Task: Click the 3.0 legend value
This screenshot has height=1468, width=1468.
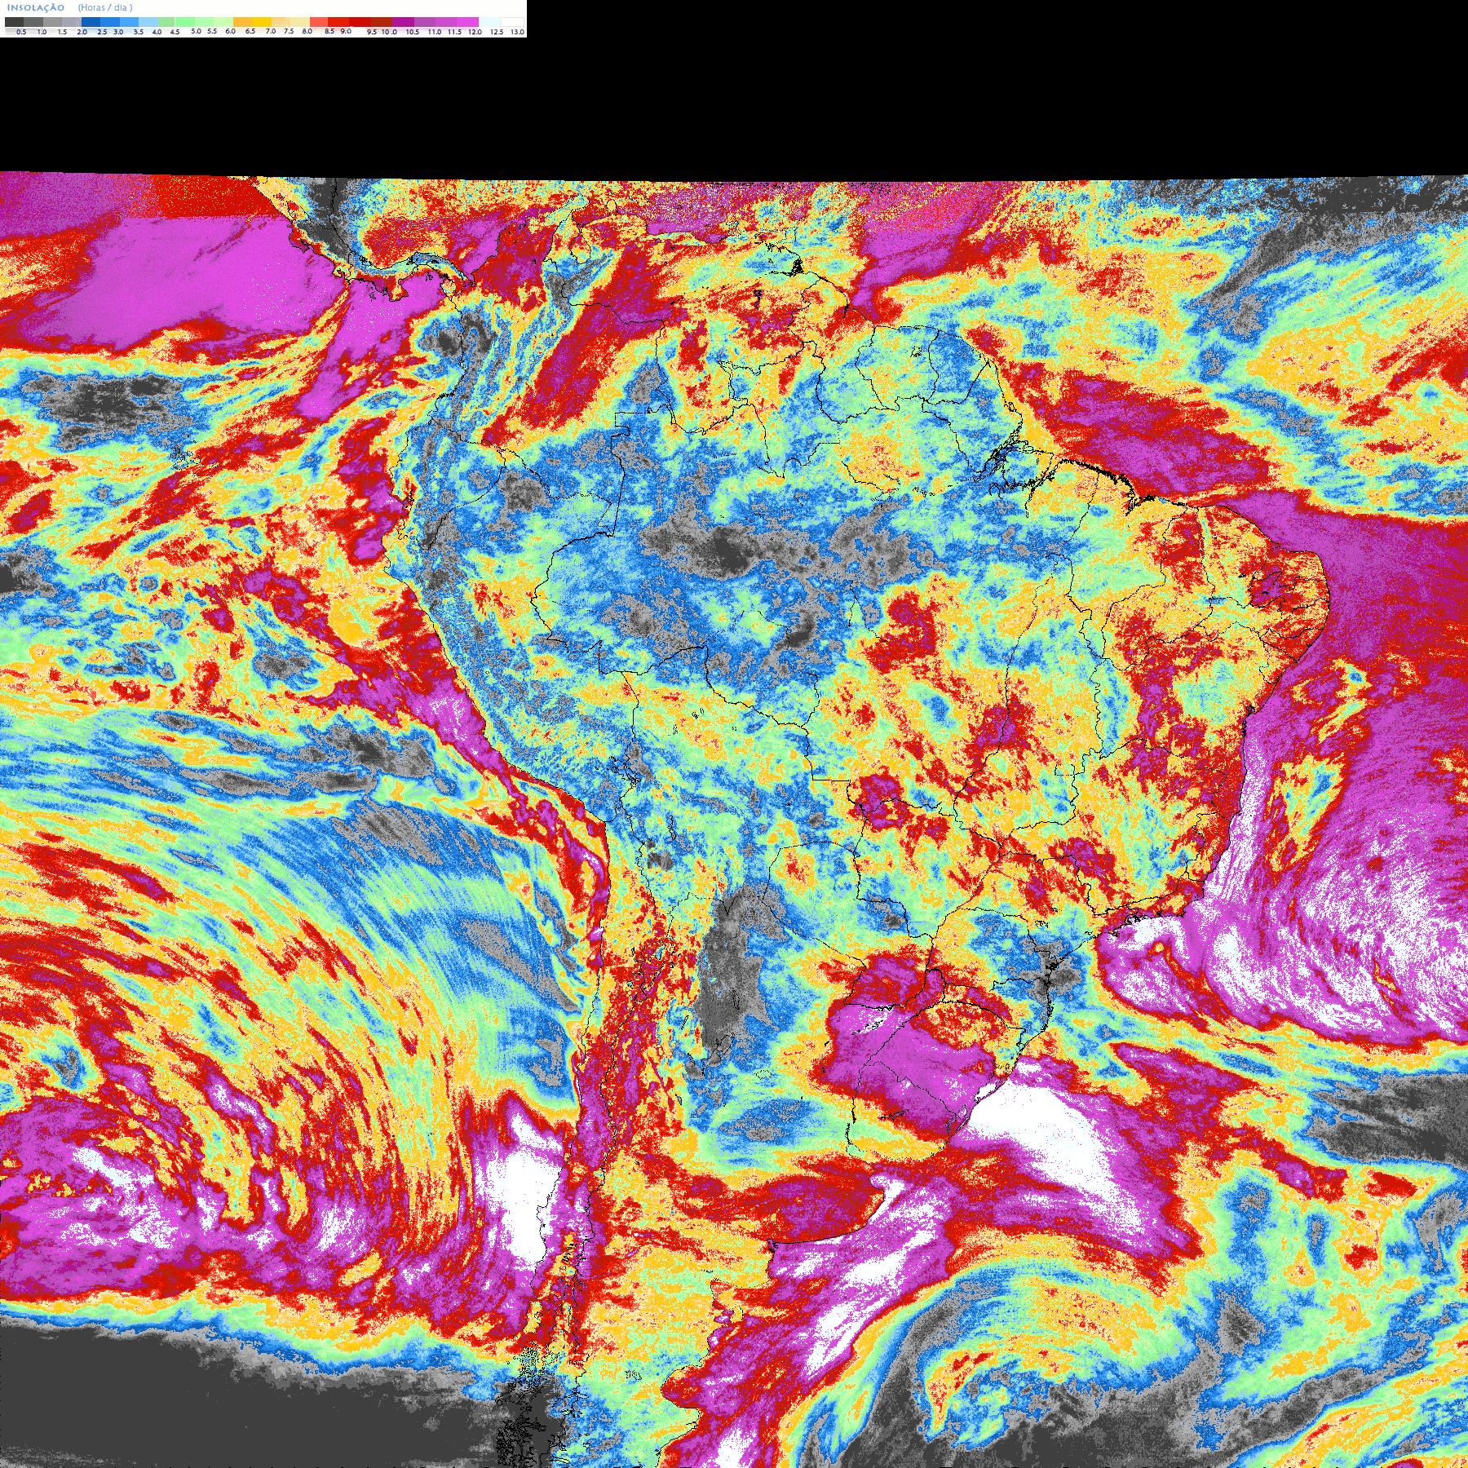Action: (118, 32)
